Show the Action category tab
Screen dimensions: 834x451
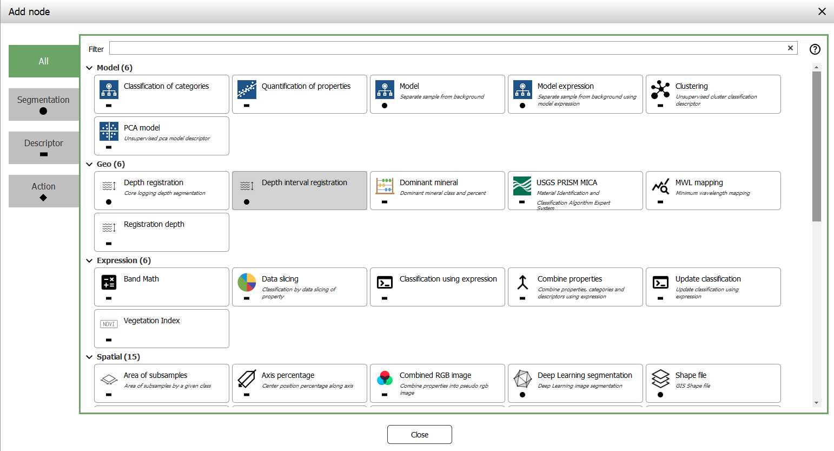[x=43, y=191]
